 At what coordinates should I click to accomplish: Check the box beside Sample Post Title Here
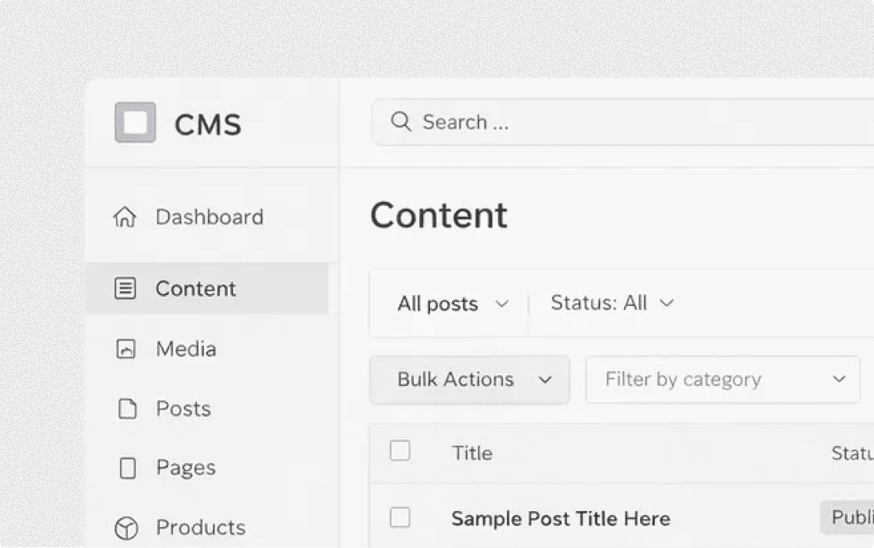399,517
